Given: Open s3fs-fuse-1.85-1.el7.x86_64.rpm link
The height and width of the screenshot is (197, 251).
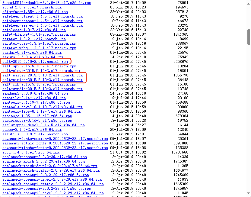Looking at the screenshot, I should click(x=35, y=12).
